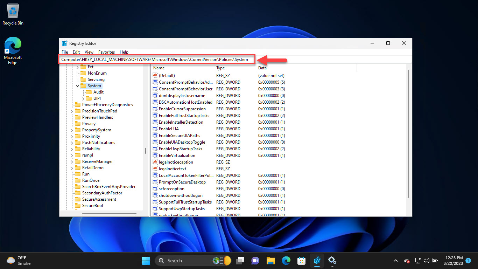478x269 pixels.
Task: Launch Microsoft Store from the taskbar
Action: tap(301, 261)
